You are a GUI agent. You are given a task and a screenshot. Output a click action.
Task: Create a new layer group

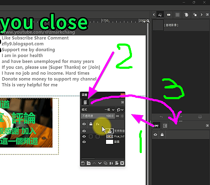(89, 163)
